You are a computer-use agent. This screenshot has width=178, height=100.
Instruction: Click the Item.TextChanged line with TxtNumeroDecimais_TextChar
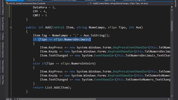pos(105,56)
